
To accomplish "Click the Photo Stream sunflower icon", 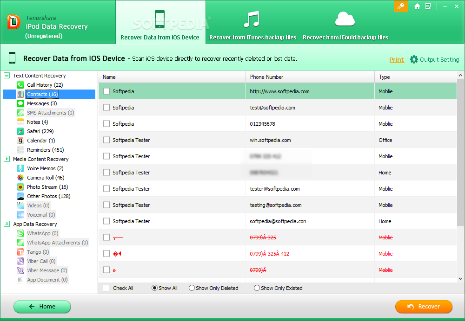I will click(x=20, y=187).
